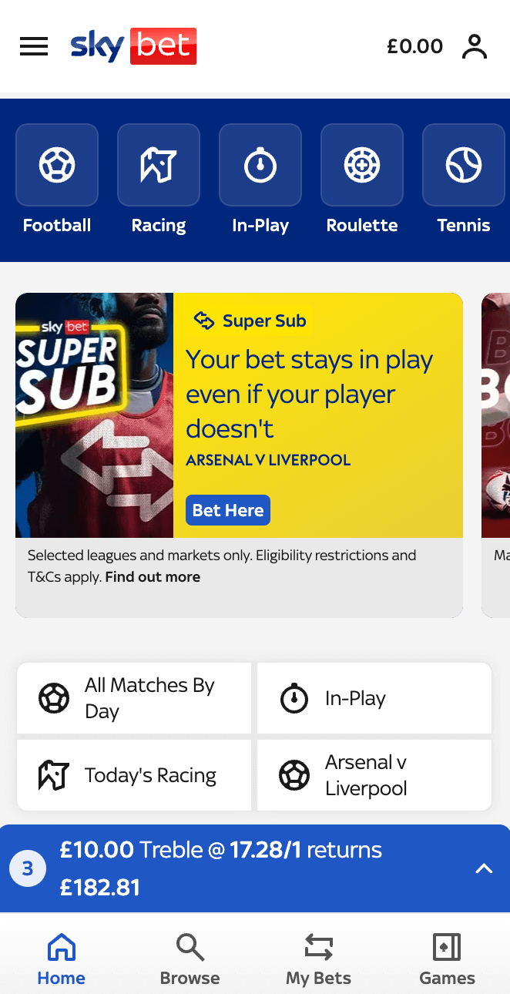Viewport: 510px width, 994px height.
Task: Switch to the Home tab
Action: click(x=62, y=959)
